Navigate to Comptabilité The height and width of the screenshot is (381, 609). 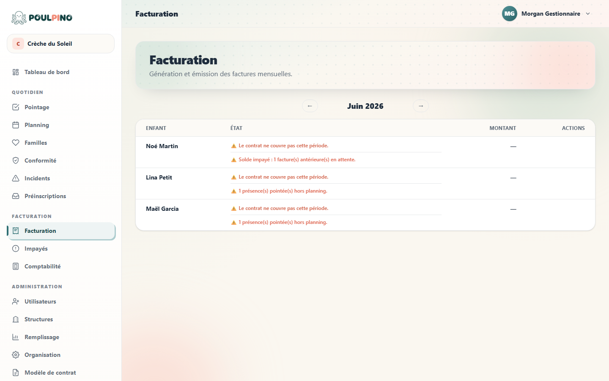[61, 266]
